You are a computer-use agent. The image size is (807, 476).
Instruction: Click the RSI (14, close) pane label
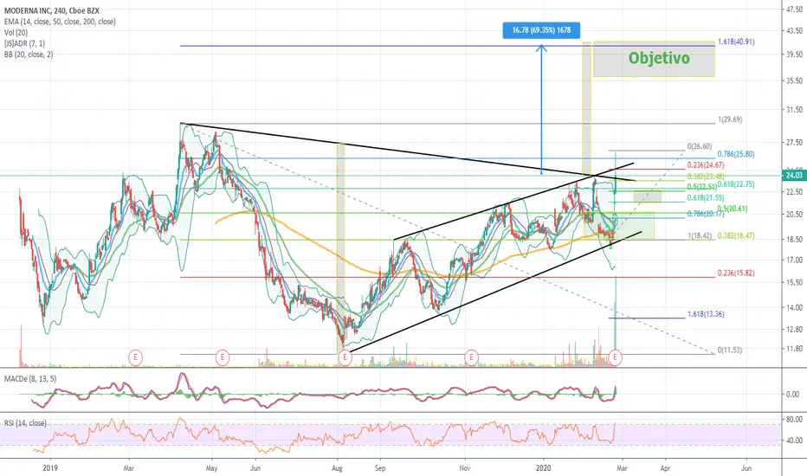click(25, 423)
